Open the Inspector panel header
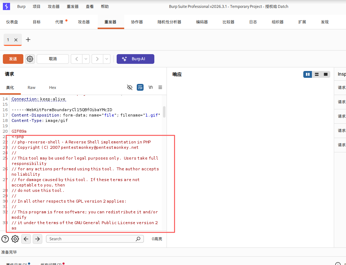346x265 pixels. point(342,74)
